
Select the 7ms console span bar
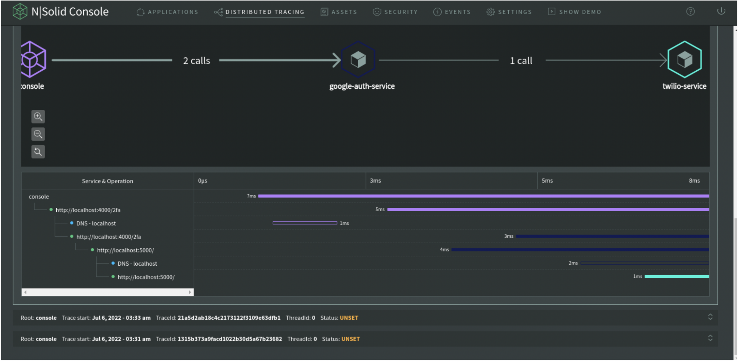click(x=483, y=196)
